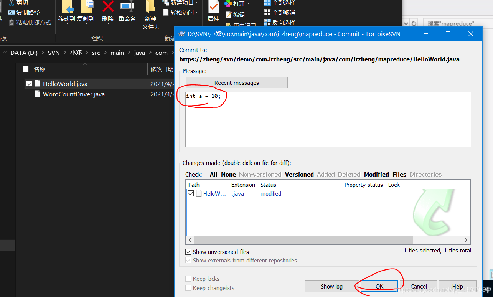Image resolution: width=493 pixels, height=297 pixels.
Task: Click the Move to (移动到) icon
Action: click(67, 7)
